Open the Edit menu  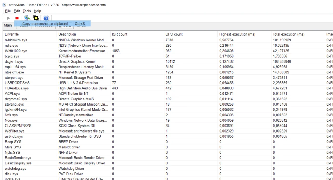click(17, 11)
